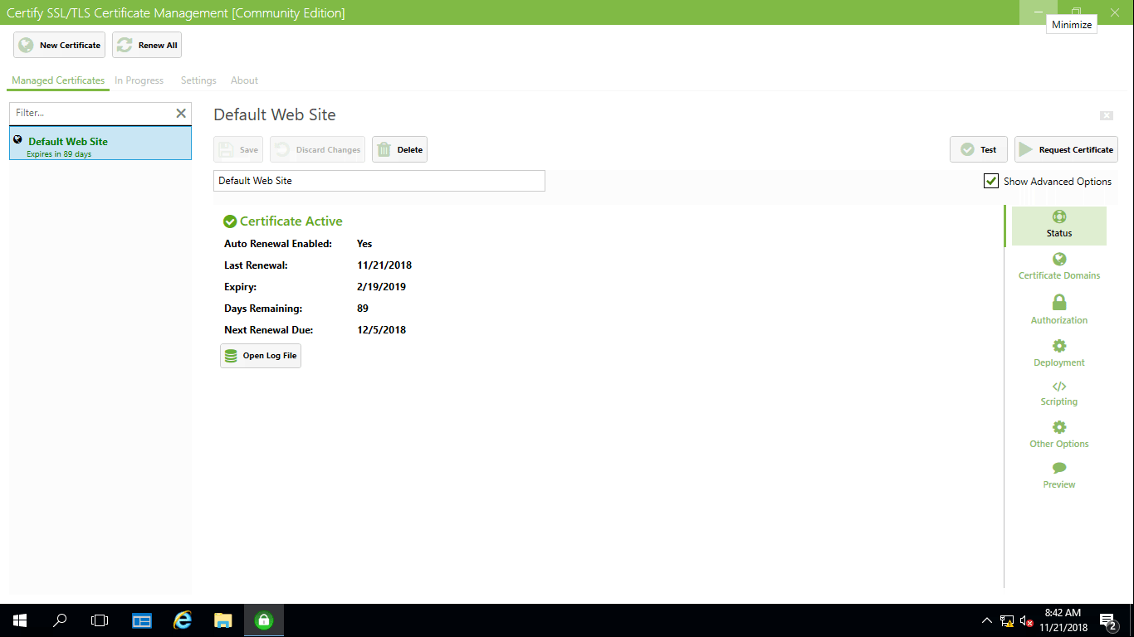
Task: Clear the filter with the X icon
Action: [181, 113]
